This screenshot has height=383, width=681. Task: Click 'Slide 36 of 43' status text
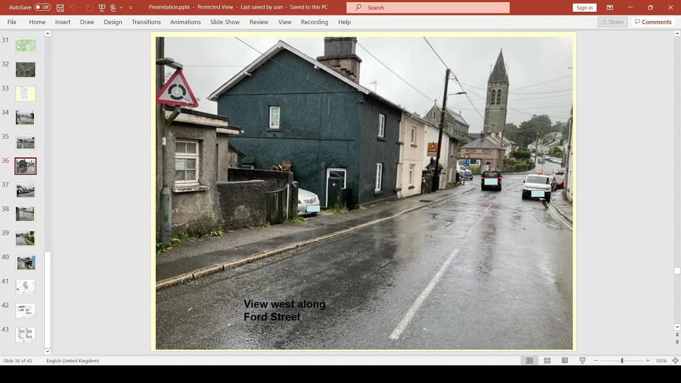point(18,361)
